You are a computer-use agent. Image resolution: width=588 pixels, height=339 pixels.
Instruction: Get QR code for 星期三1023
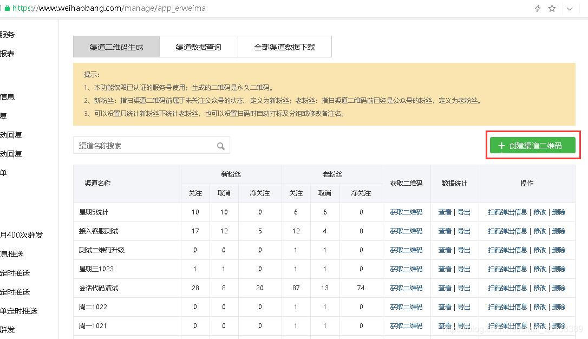[406, 269]
